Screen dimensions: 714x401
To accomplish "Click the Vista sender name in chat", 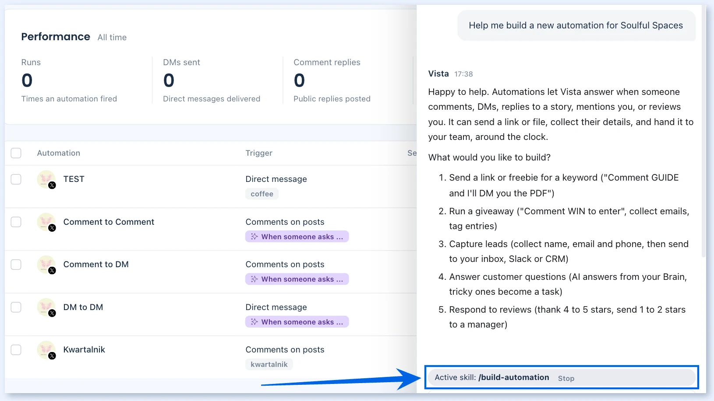I will (438, 73).
